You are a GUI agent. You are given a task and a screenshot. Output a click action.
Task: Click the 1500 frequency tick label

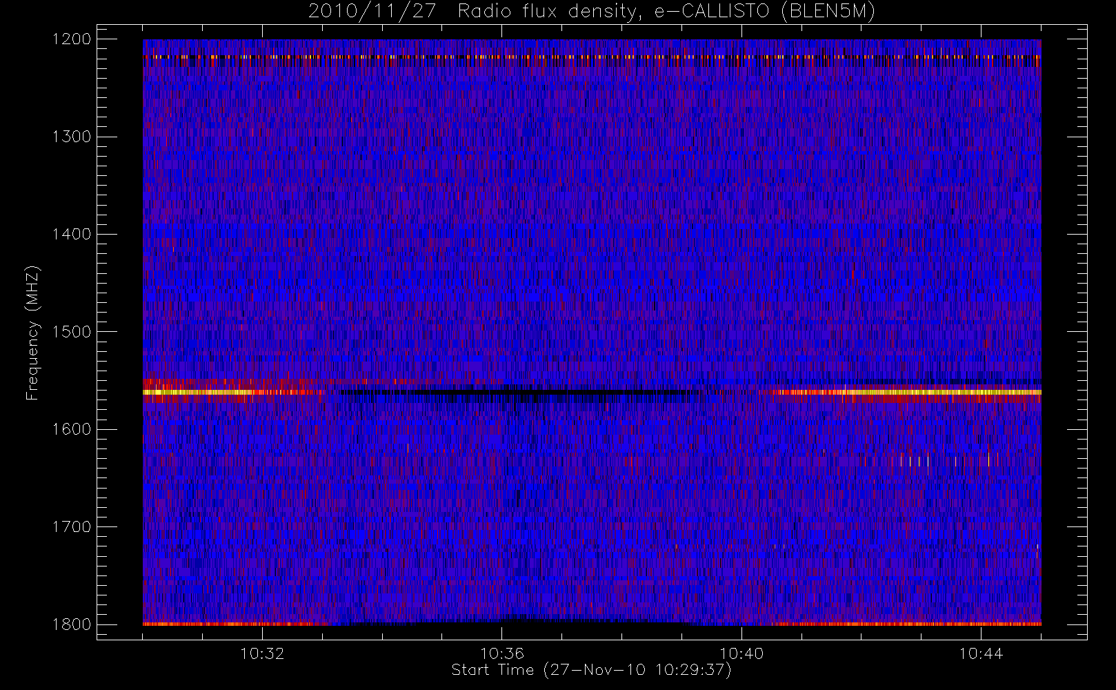[72, 332]
